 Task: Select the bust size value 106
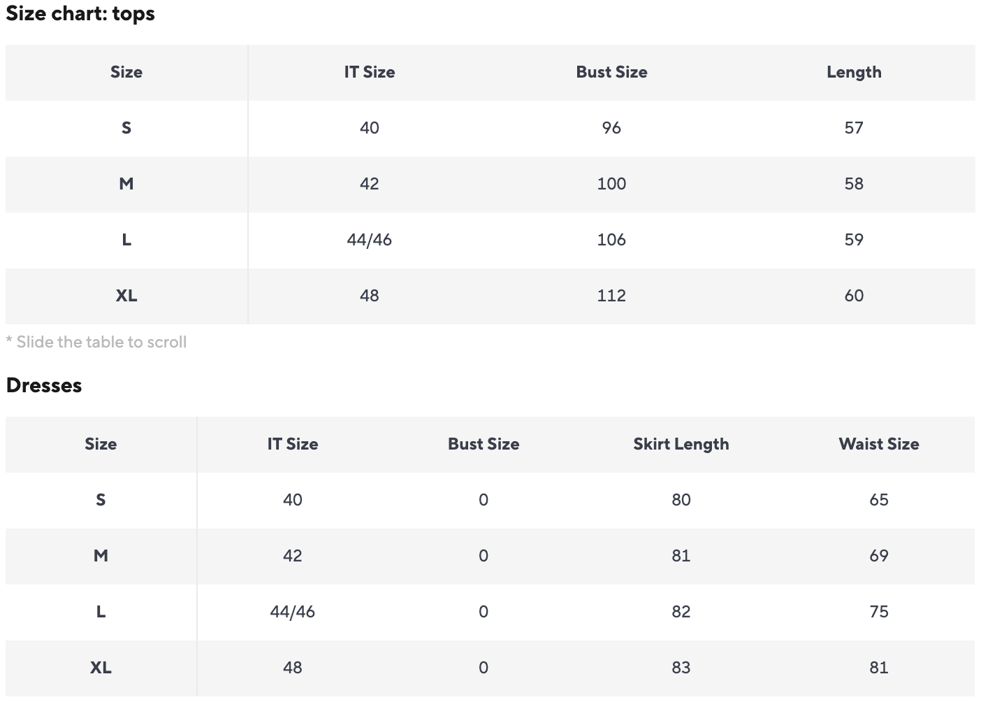click(611, 241)
